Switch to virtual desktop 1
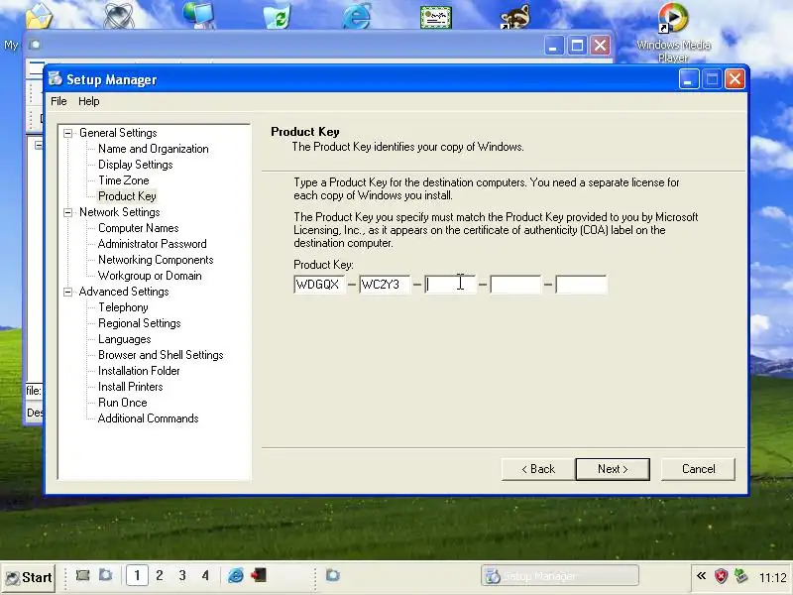The width and height of the screenshot is (793, 595). (x=137, y=576)
